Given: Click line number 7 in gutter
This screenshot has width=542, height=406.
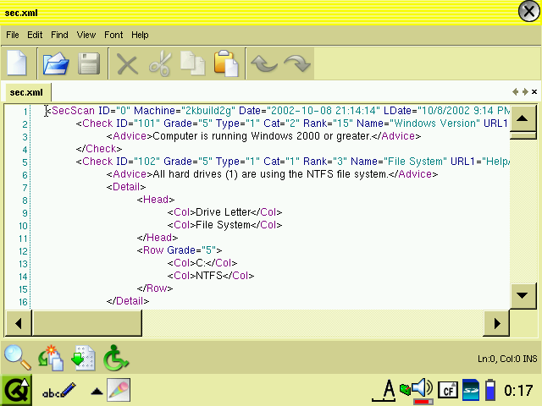Looking at the screenshot, I should pyautogui.click(x=25, y=188).
